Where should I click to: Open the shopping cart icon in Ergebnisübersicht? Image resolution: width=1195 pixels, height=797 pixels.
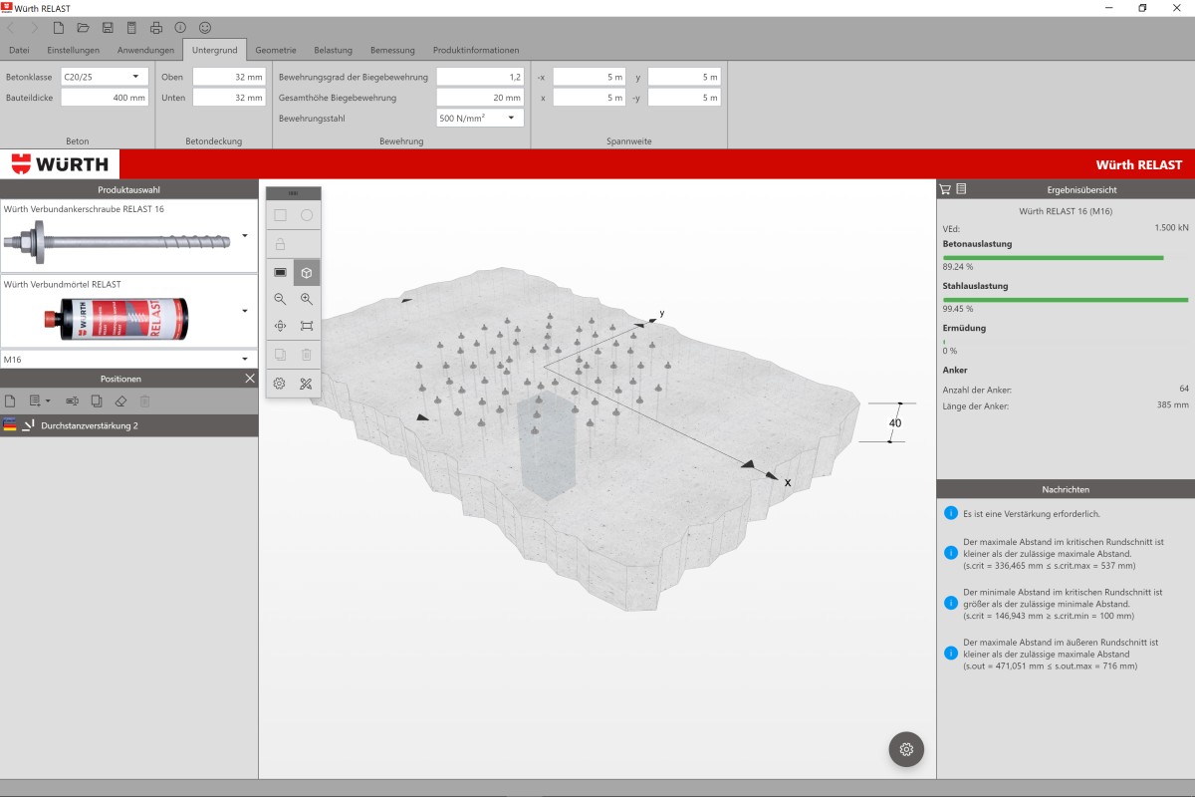pyautogui.click(x=945, y=188)
